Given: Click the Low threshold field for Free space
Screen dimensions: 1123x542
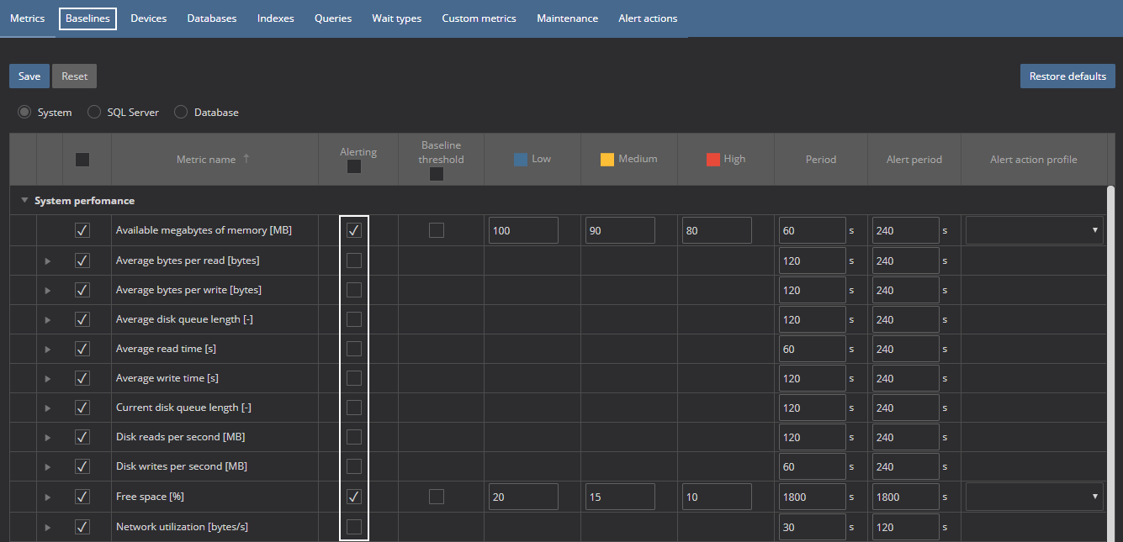Looking at the screenshot, I should coord(523,497).
